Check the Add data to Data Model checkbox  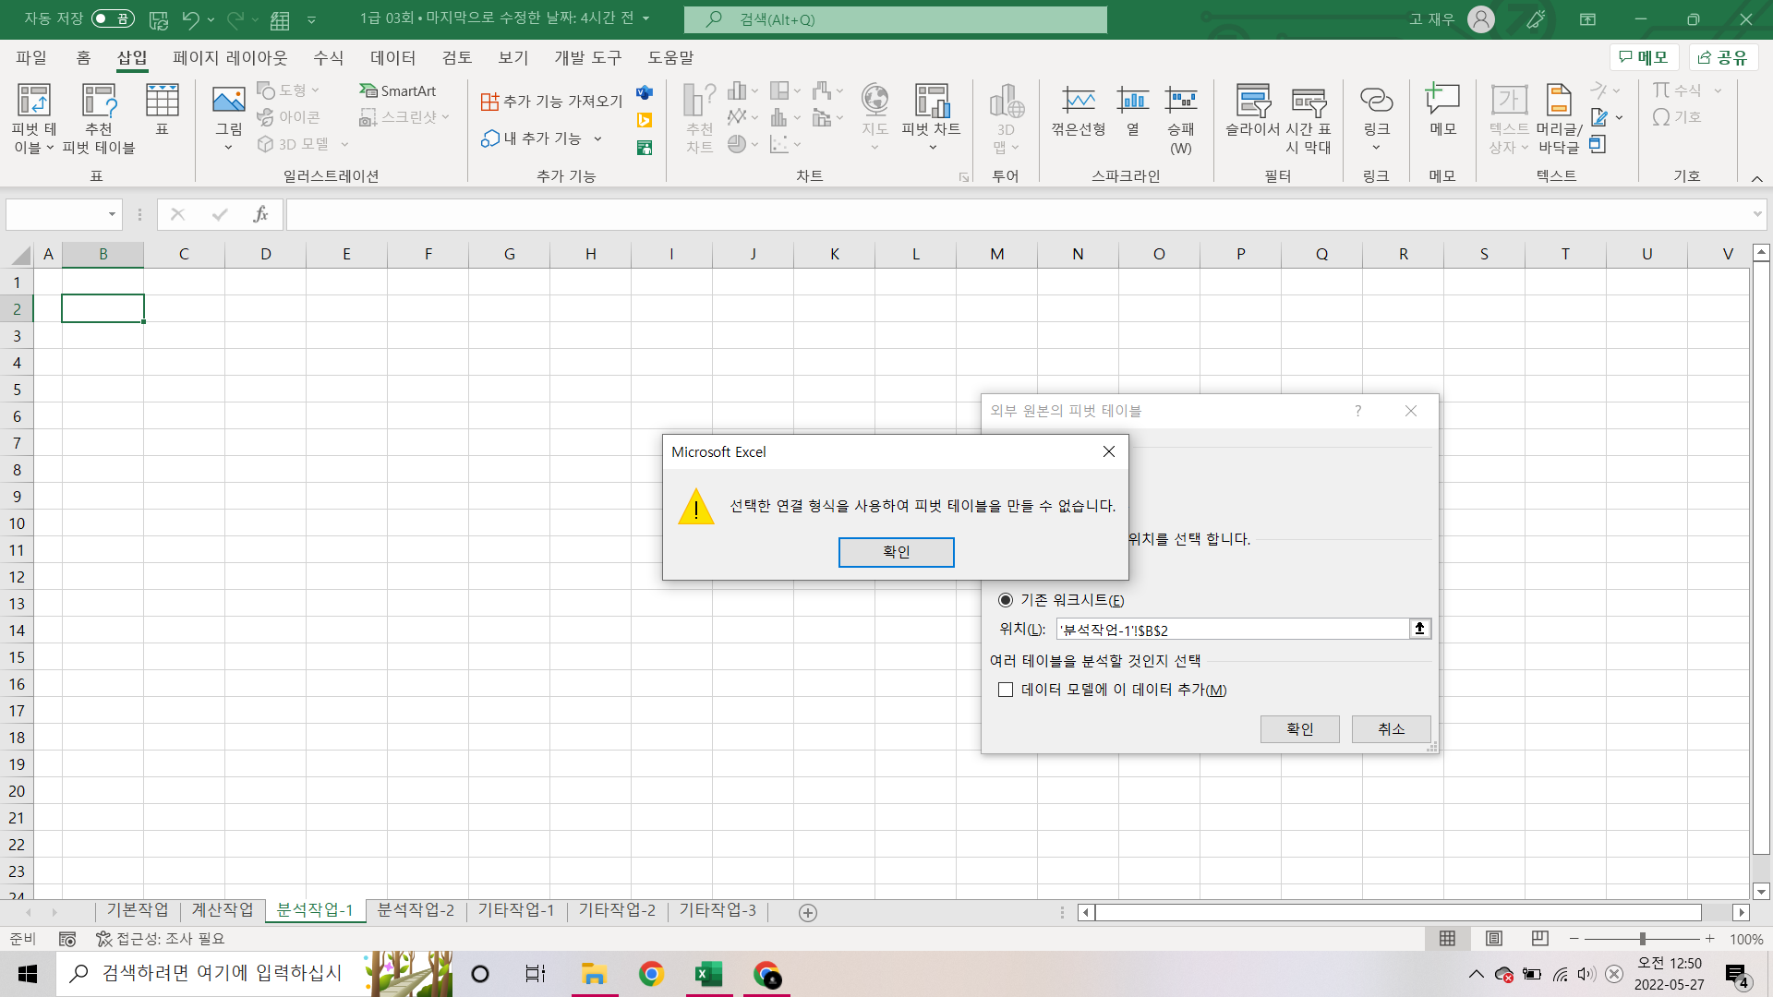[x=1006, y=690]
